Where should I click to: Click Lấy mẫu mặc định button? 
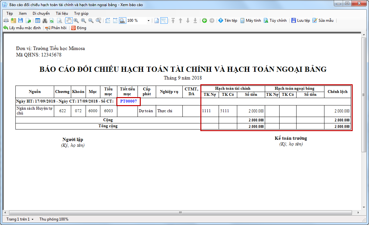pyautogui.click(x=22, y=28)
